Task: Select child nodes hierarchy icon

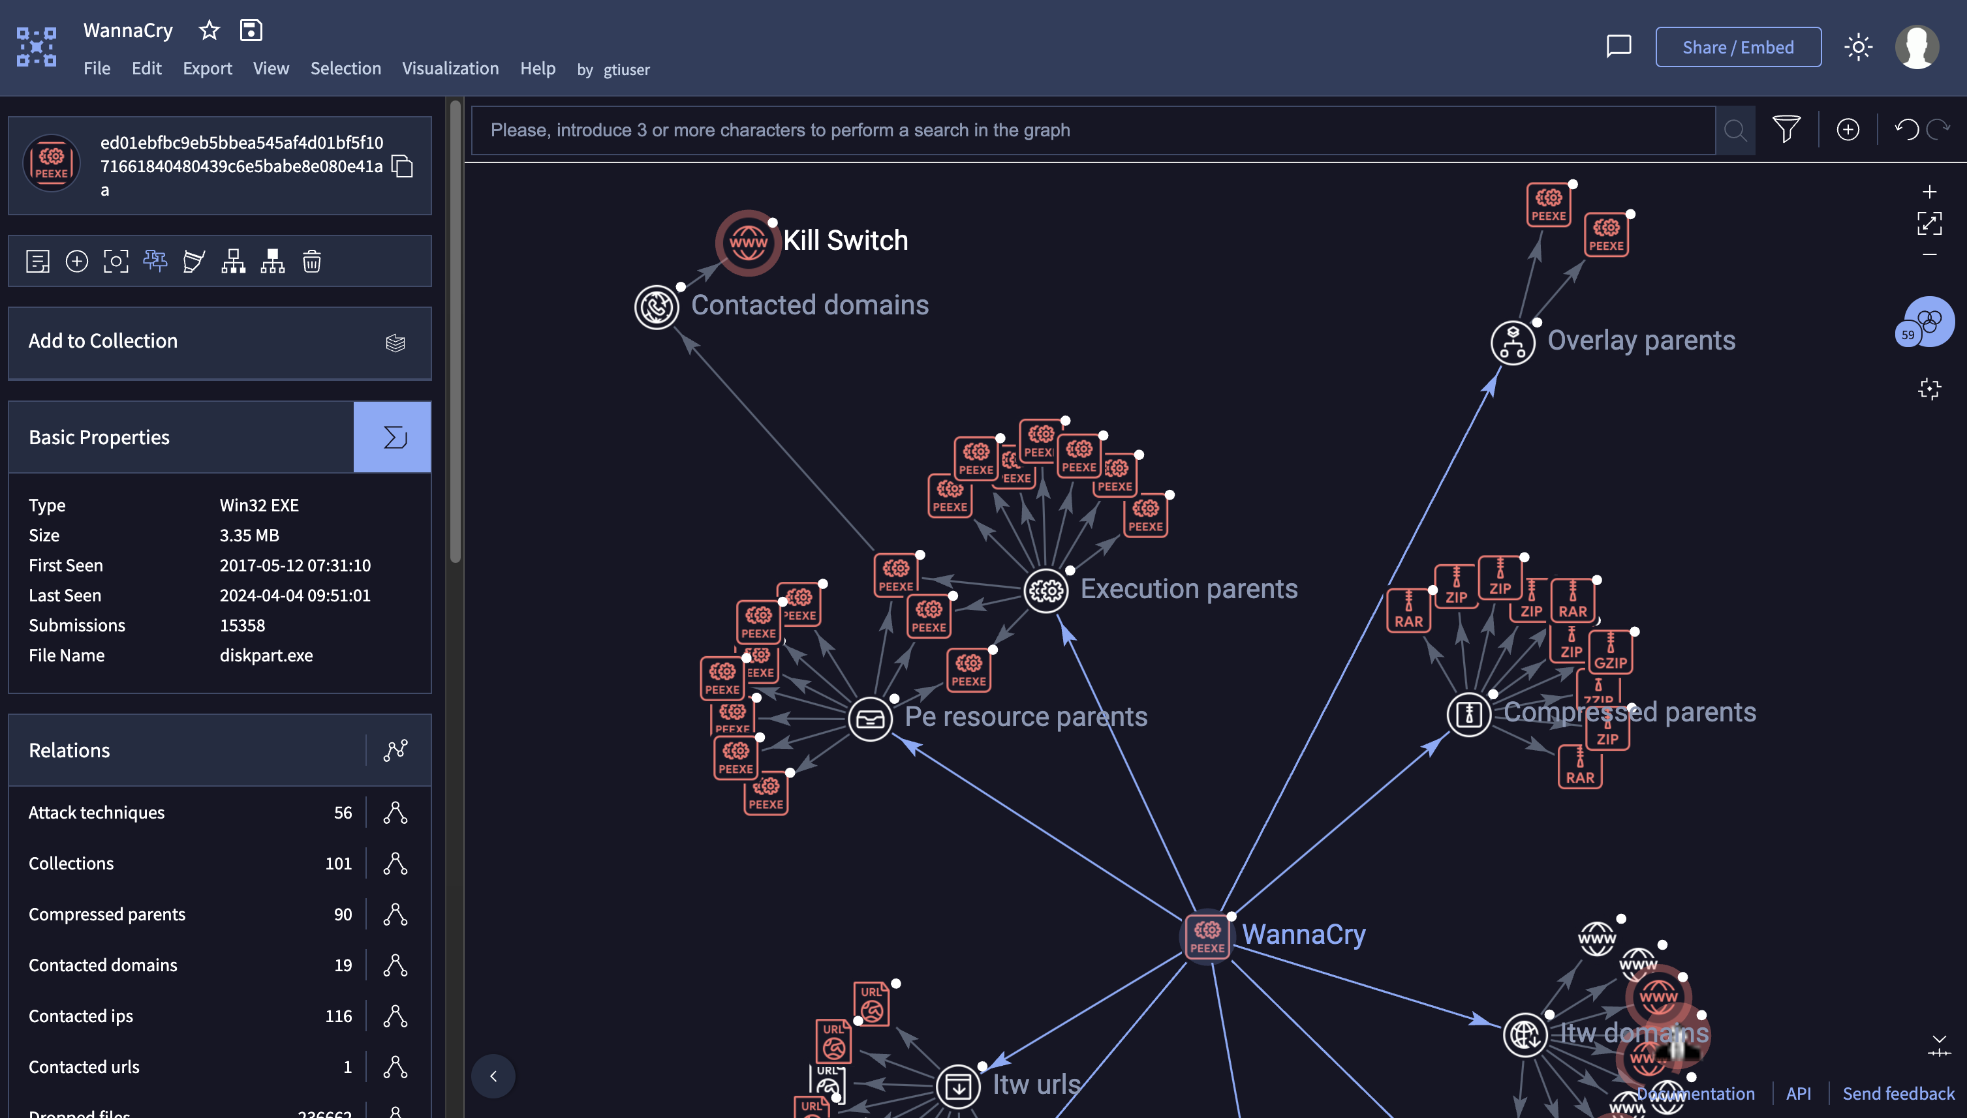Action: click(234, 261)
